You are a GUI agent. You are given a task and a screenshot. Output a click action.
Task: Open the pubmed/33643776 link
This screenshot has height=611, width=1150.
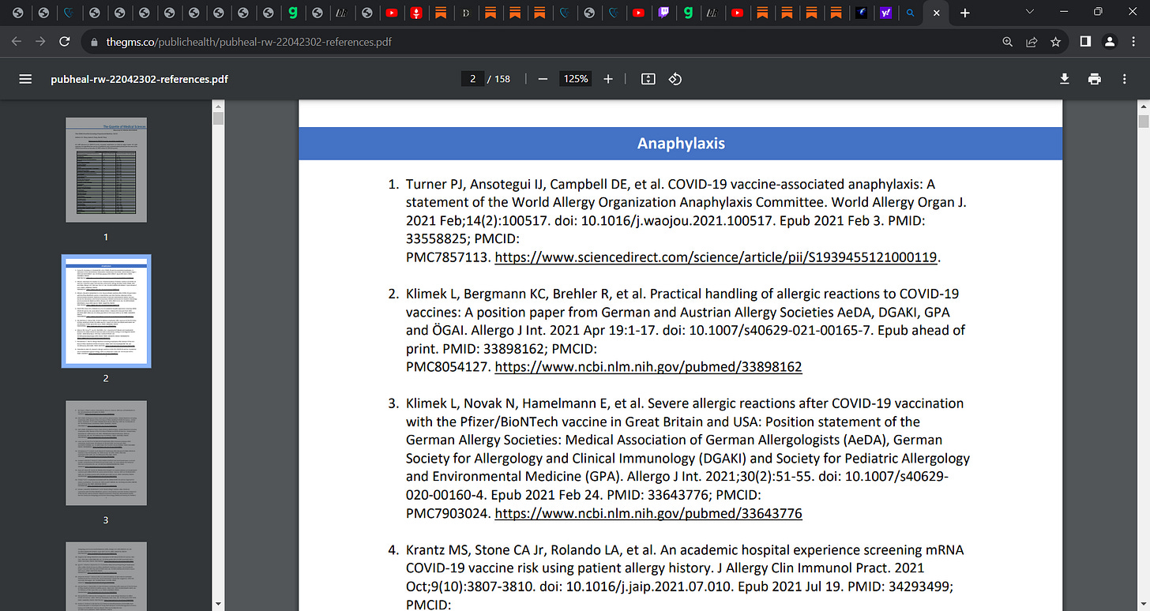click(648, 513)
